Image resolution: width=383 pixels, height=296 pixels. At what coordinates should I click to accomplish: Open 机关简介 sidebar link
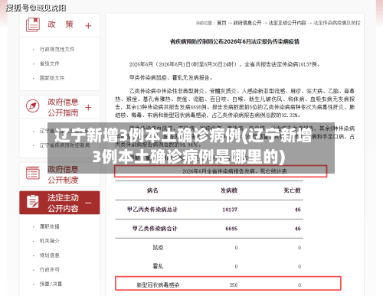[50, 241]
